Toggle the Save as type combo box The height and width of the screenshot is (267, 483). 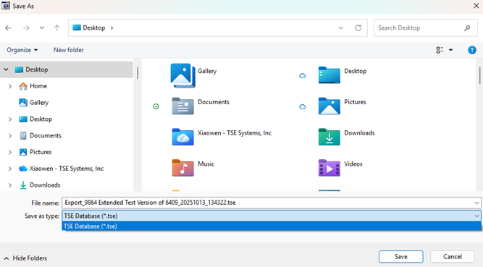[x=272, y=216]
